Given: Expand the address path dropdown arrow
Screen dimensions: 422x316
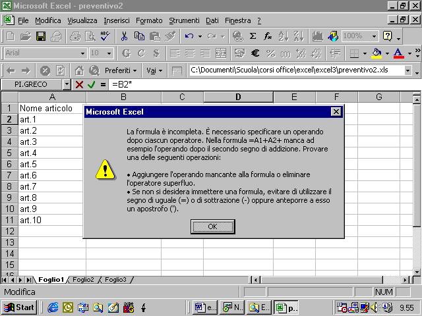Looking at the screenshot, I should point(407,70).
